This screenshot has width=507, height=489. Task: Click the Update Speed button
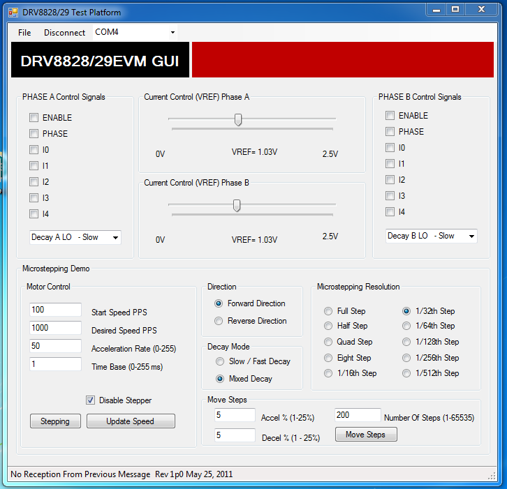(131, 421)
